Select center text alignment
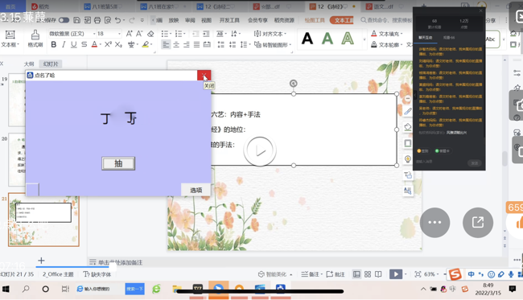Screen dimensions: 523x300 [176, 44]
